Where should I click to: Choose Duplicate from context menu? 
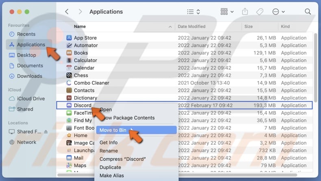[137, 167]
